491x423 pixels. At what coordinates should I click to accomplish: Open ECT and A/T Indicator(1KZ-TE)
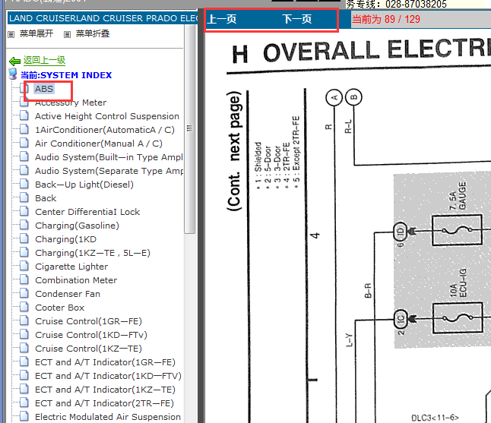(x=105, y=390)
